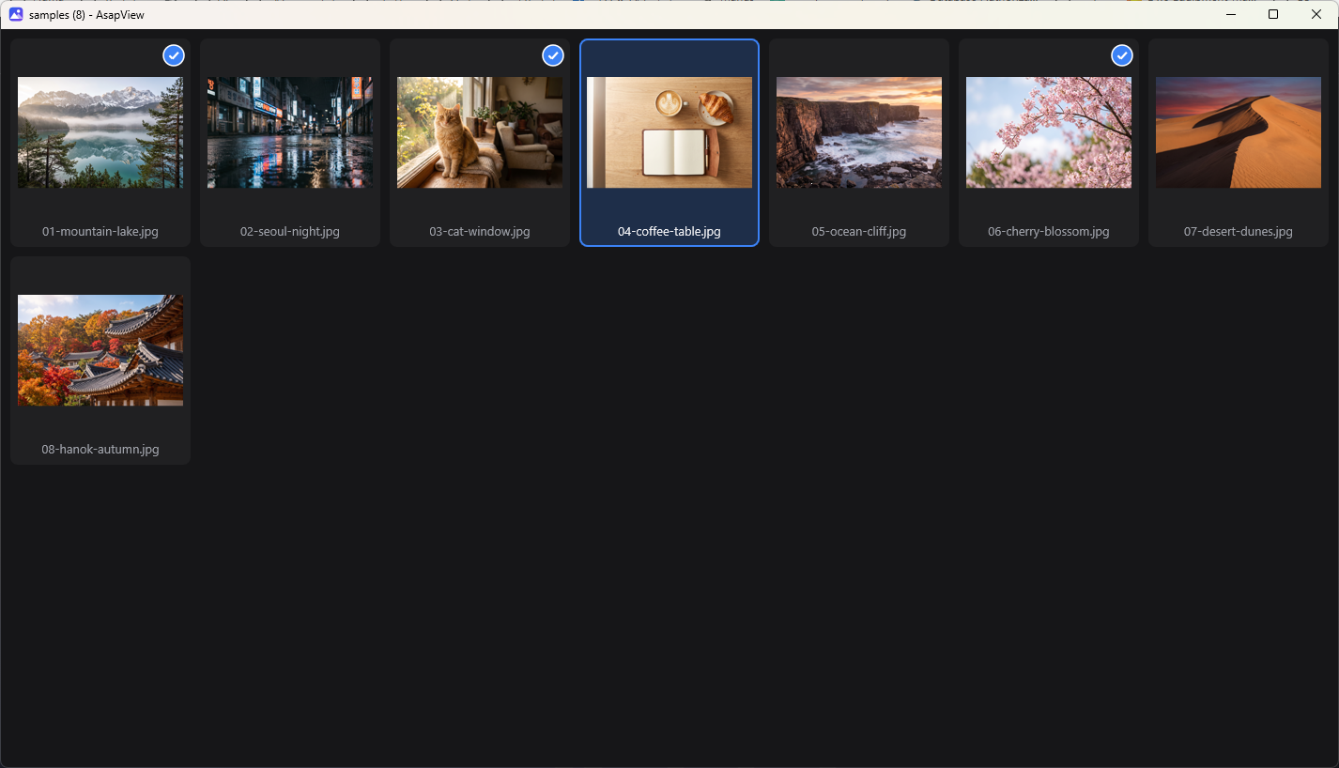The width and height of the screenshot is (1339, 768).
Task: Minimize the AsapView window
Action: point(1230,14)
